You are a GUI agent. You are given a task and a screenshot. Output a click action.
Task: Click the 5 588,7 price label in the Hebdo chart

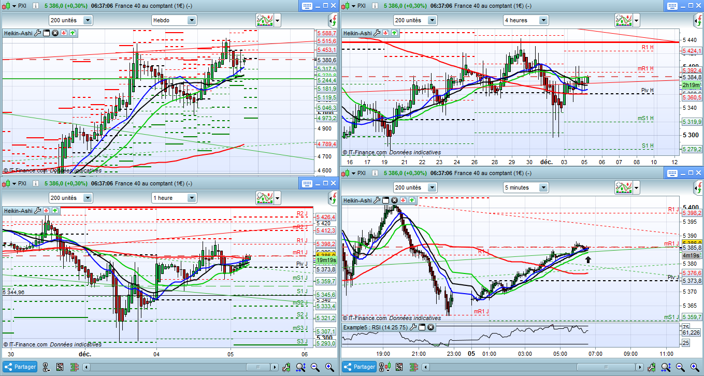326,33
